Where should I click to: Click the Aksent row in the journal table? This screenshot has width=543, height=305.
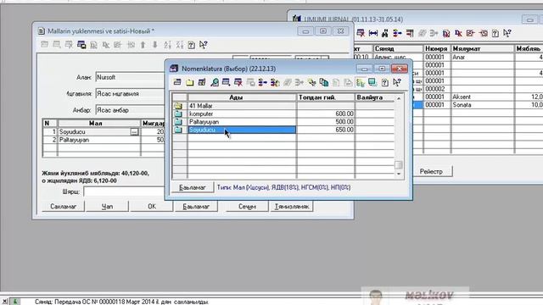pyautogui.click(x=483, y=97)
